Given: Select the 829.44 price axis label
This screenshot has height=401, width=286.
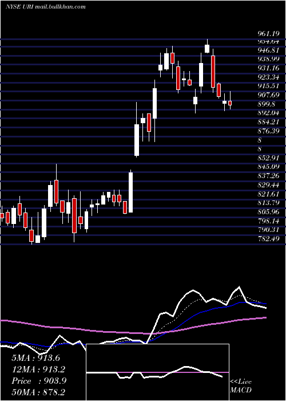Looking at the screenshot, I should [268, 184].
